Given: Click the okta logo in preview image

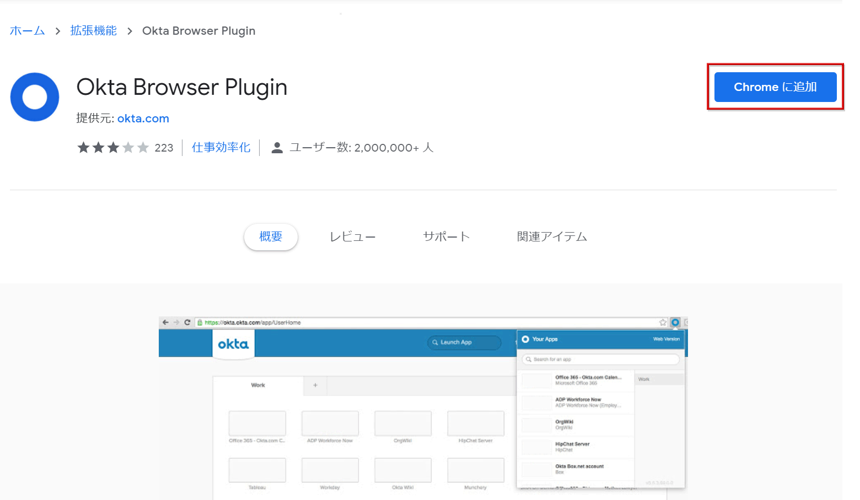Looking at the screenshot, I should pyautogui.click(x=233, y=345).
